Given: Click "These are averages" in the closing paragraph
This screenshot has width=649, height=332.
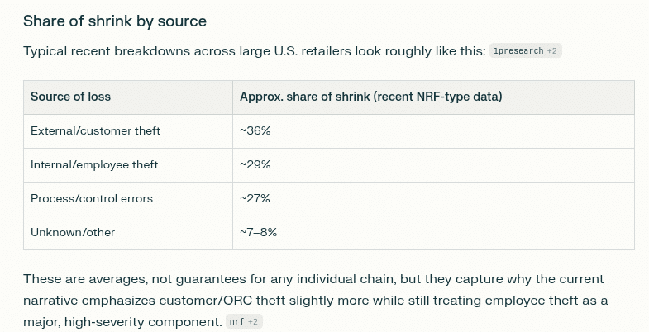Looking at the screenshot, I should tap(79, 279).
